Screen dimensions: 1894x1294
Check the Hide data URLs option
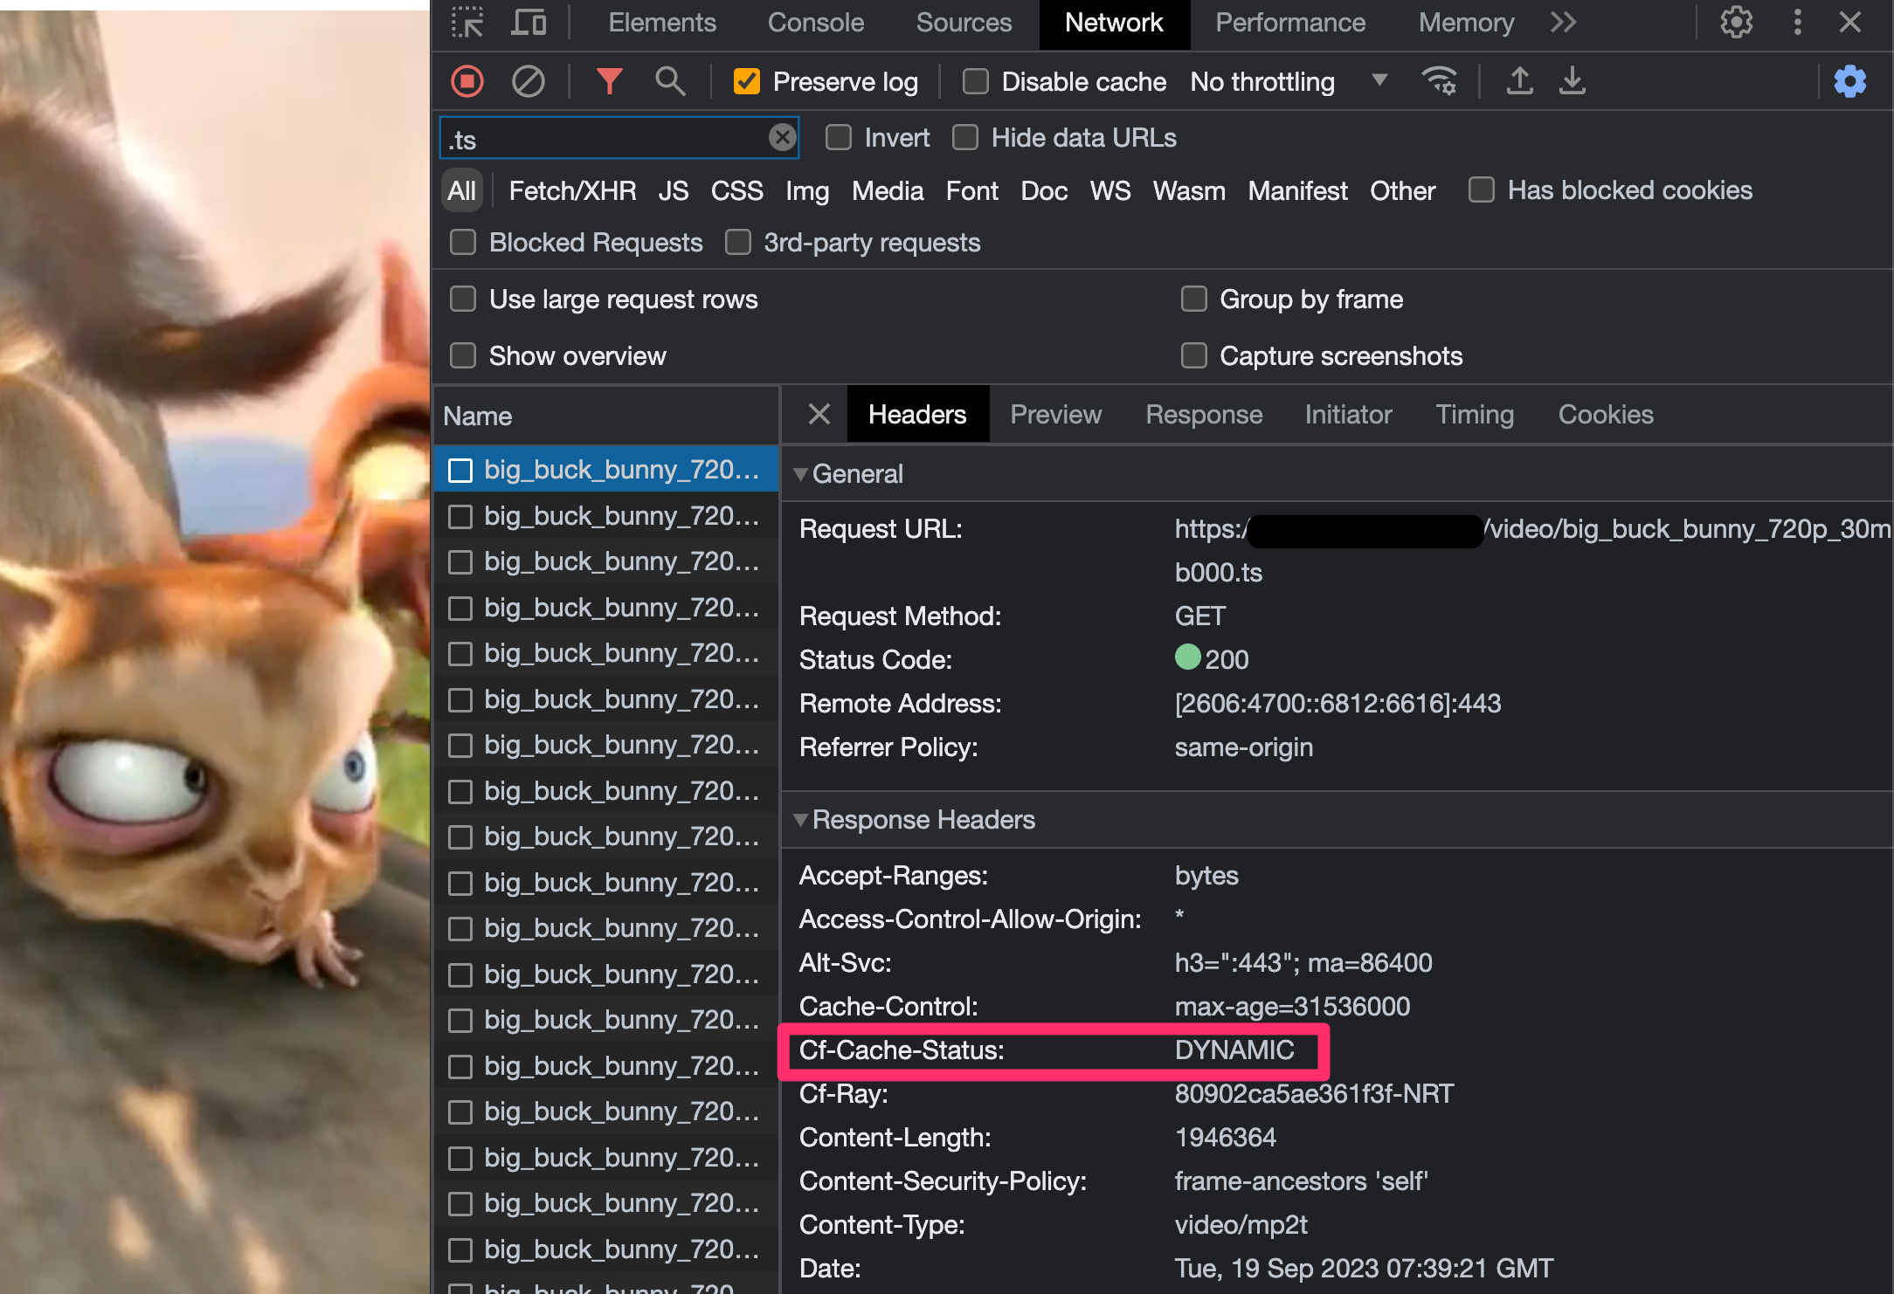point(964,137)
